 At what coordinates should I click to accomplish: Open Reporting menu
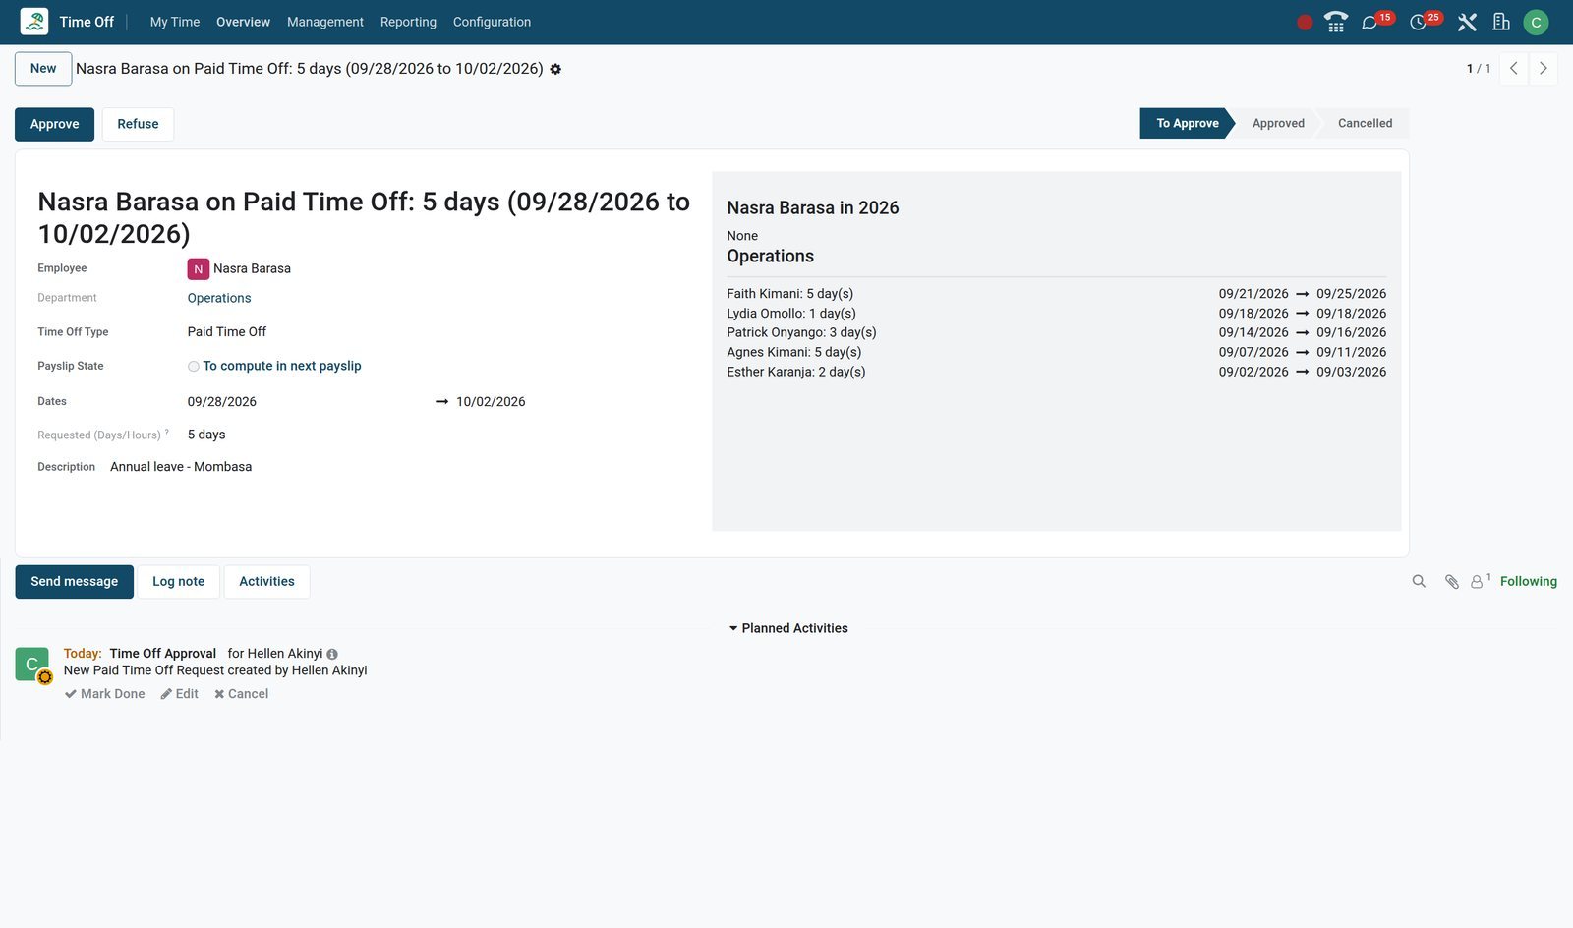pyautogui.click(x=408, y=22)
